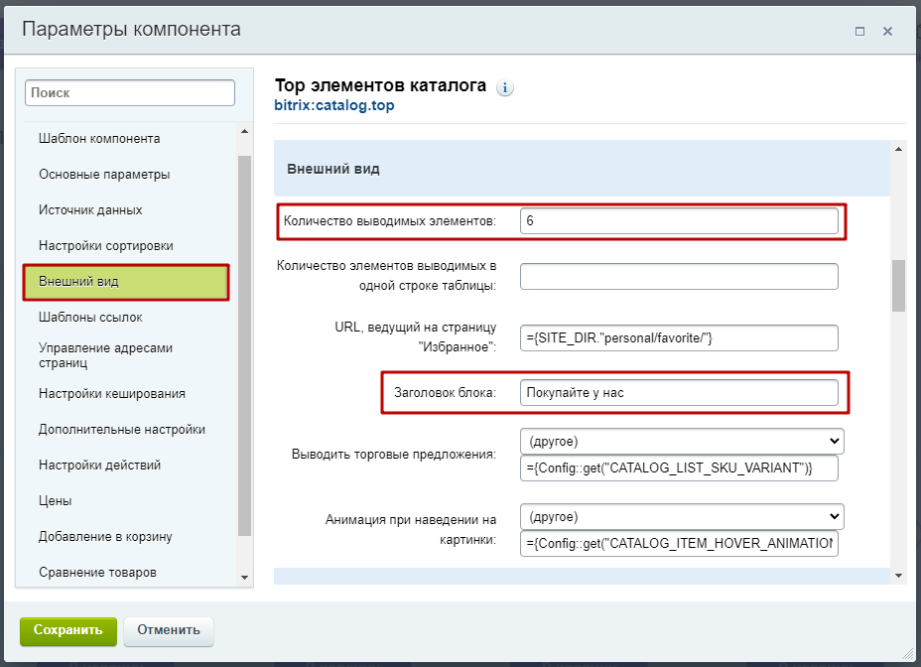921x667 pixels.
Task: Close the component parameters dialog
Action: pyautogui.click(x=887, y=31)
